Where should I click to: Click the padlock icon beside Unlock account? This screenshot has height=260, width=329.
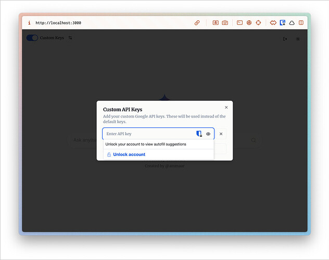click(109, 154)
